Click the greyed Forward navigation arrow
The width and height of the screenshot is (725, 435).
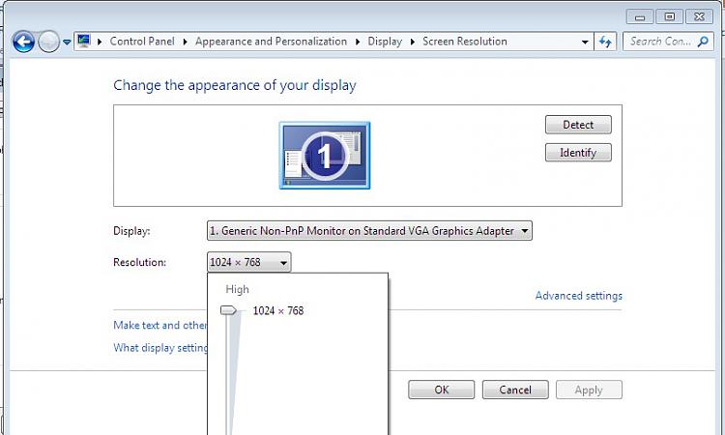click(x=48, y=43)
